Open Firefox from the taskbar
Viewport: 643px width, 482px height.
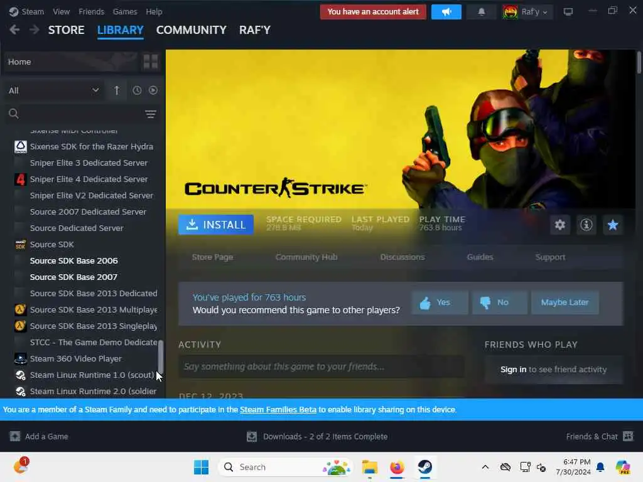[397, 467]
